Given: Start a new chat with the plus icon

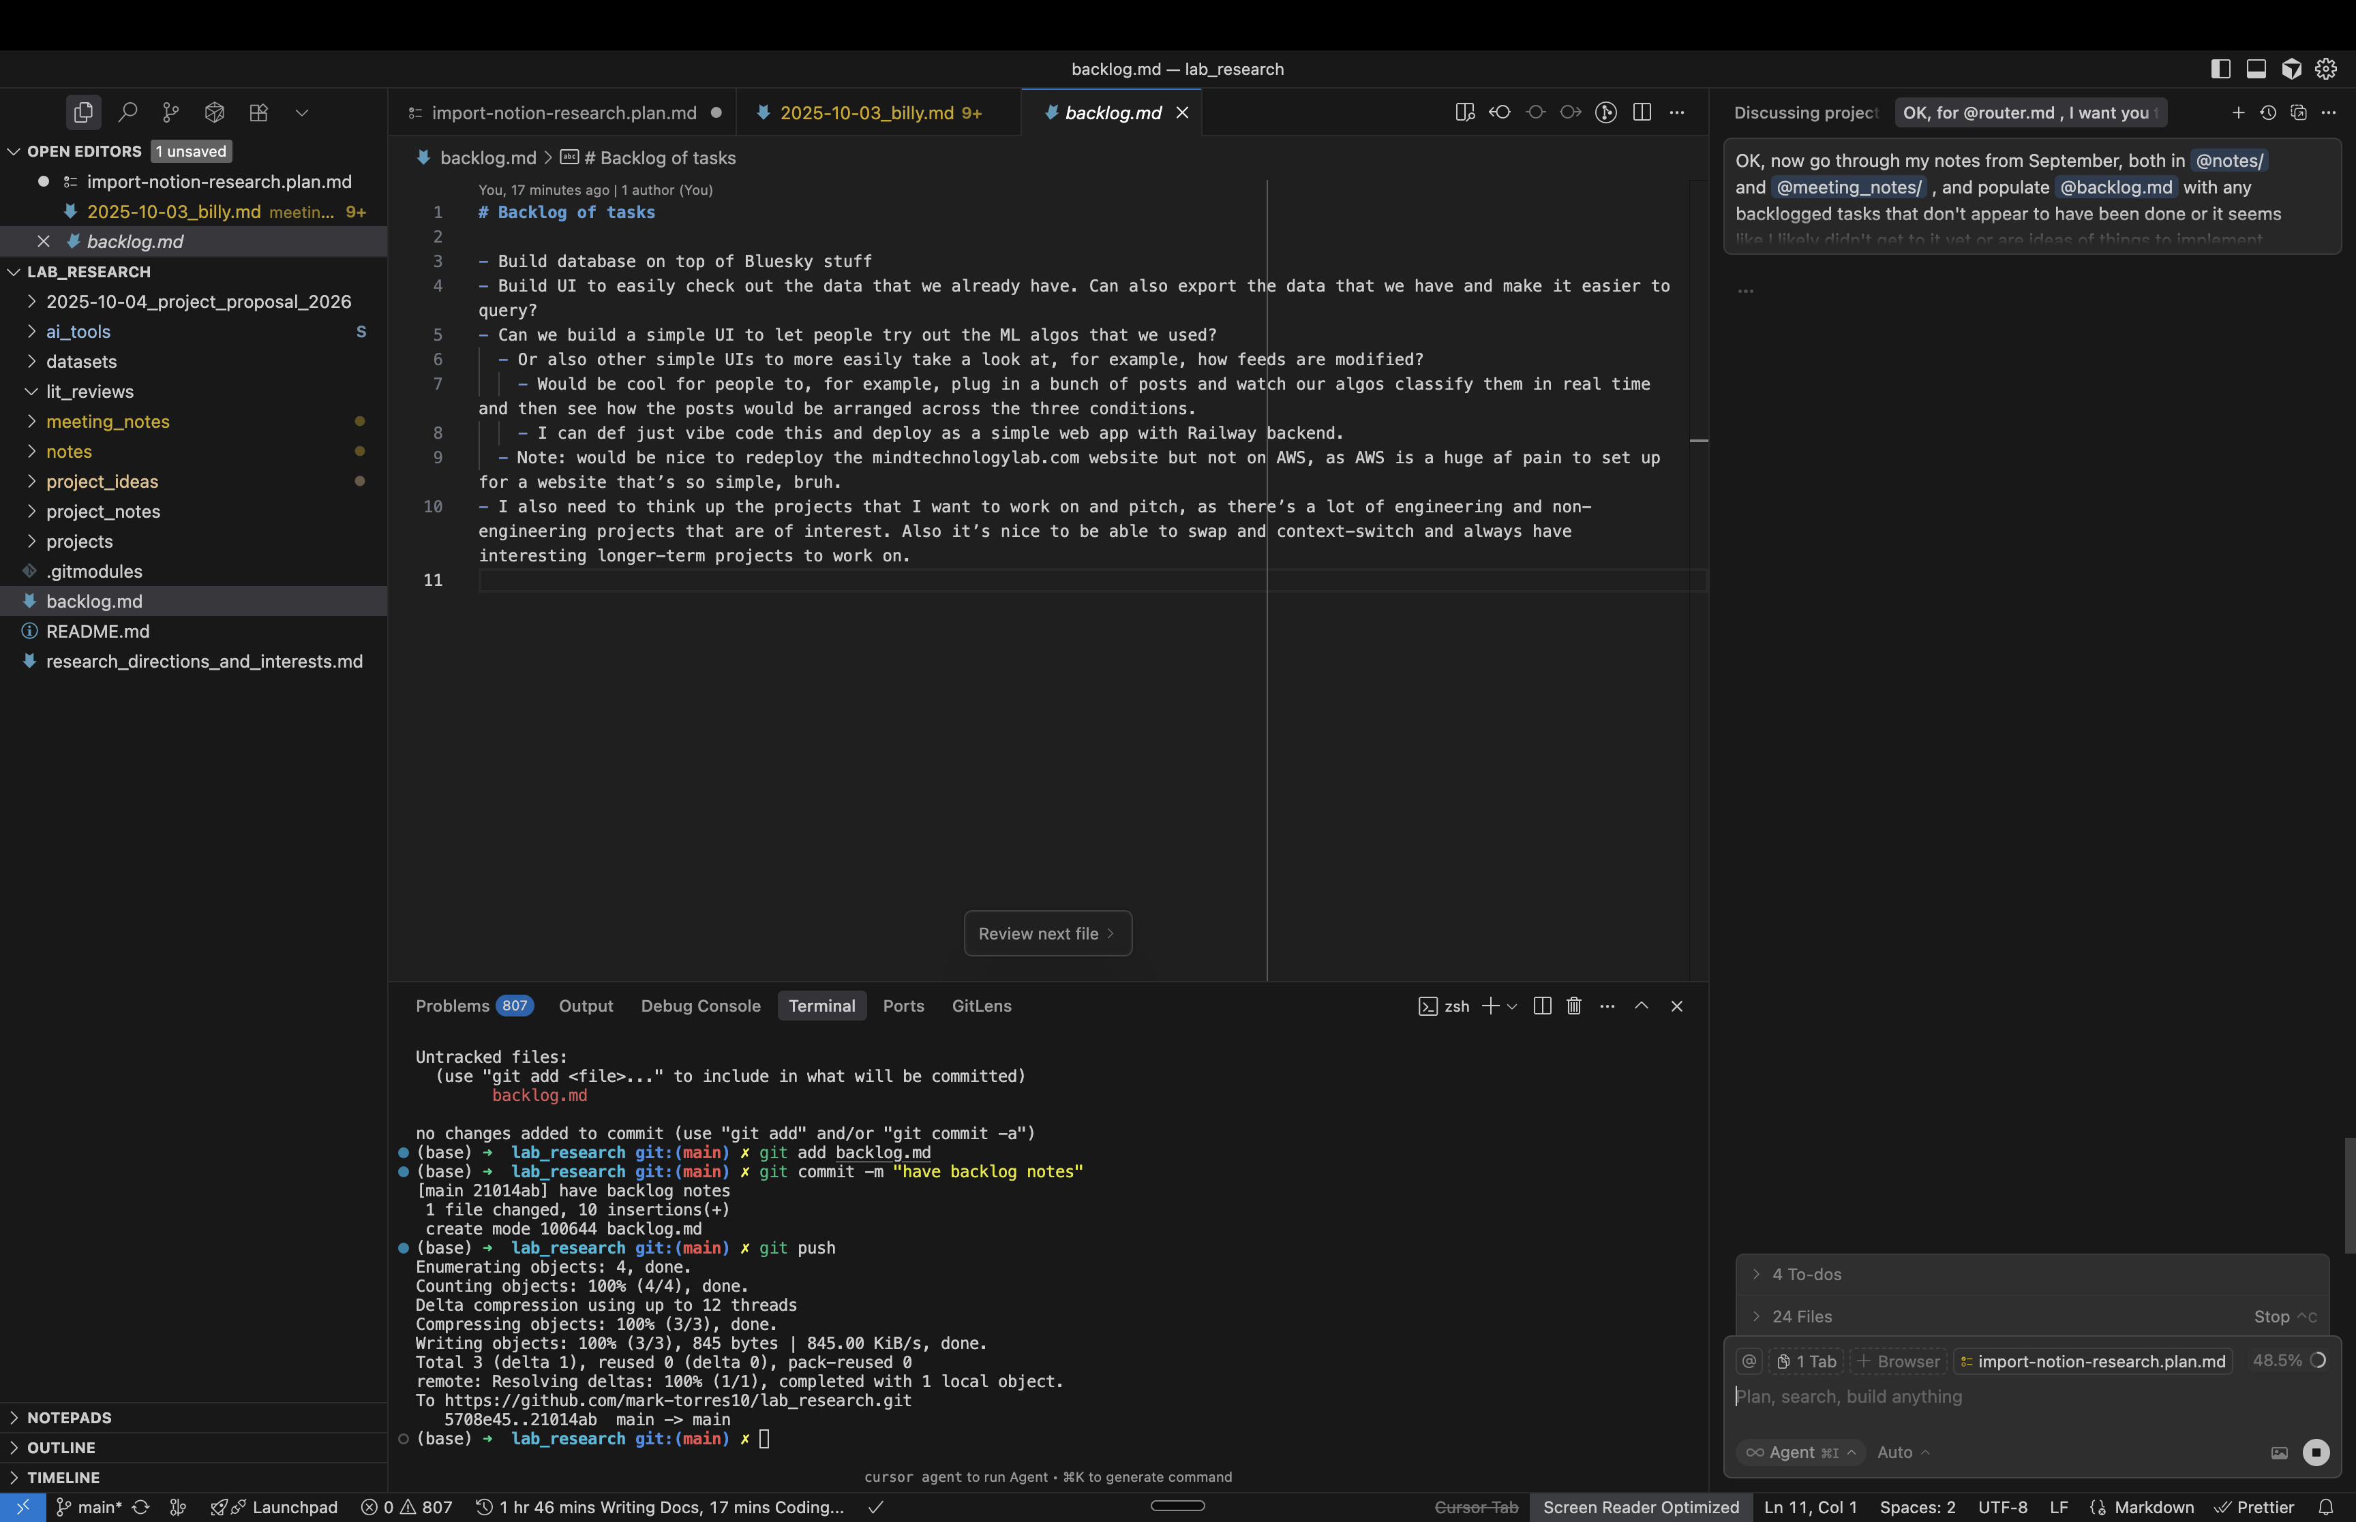Looking at the screenshot, I should pos(2238,112).
